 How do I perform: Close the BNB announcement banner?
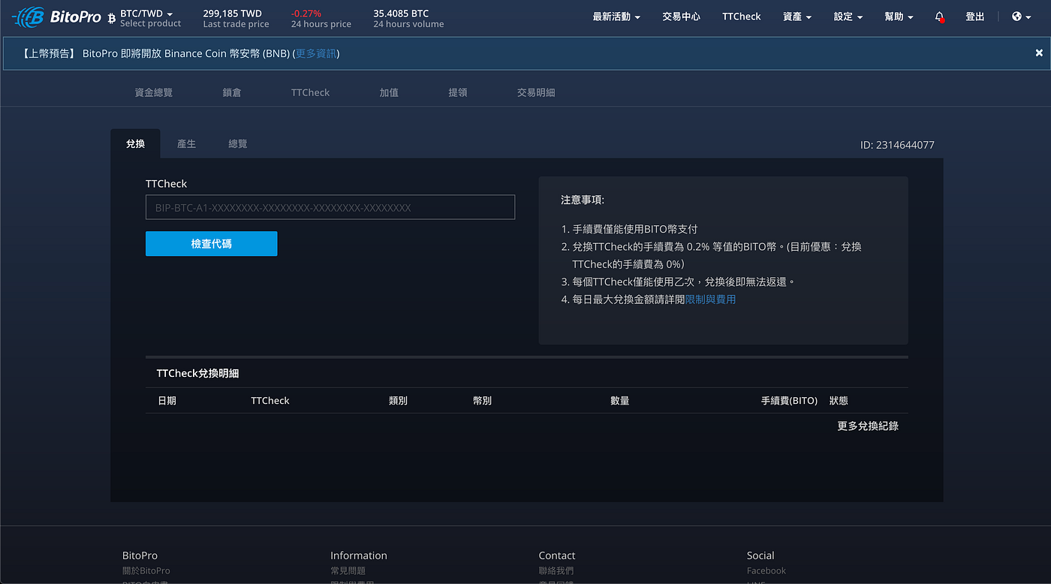point(1039,53)
